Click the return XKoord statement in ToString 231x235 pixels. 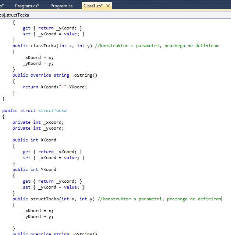click(x=54, y=87)
